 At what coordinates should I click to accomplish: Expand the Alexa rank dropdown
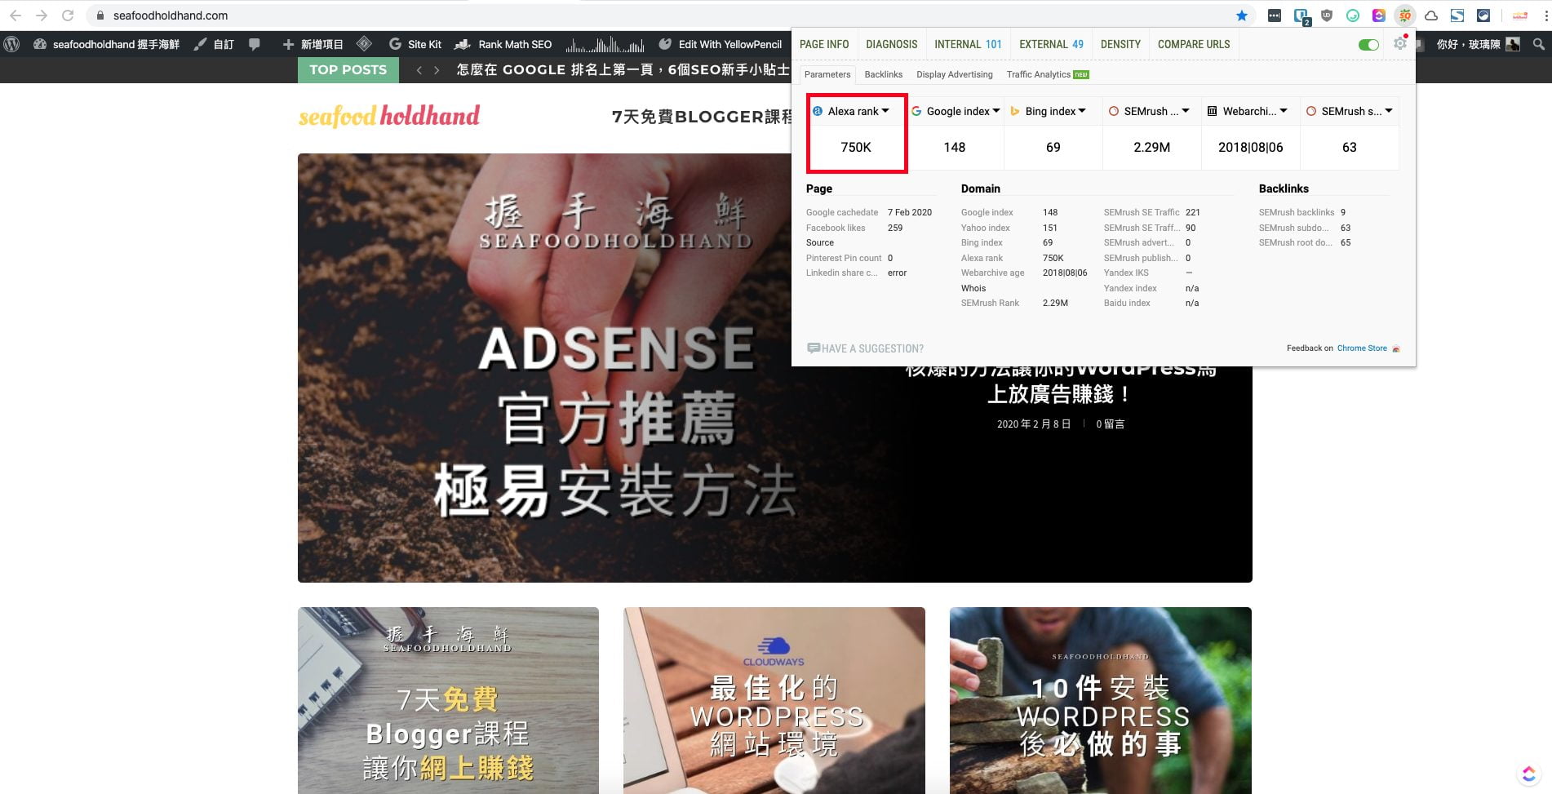(885, 111)
